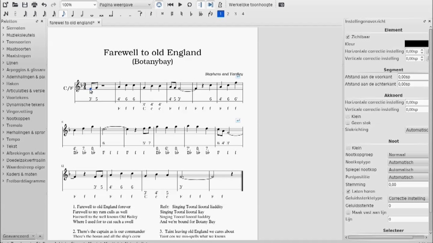Expand the Tekst palette
Image resolution: width=433 pixels, height=243 pixels.
pos(12,146)
